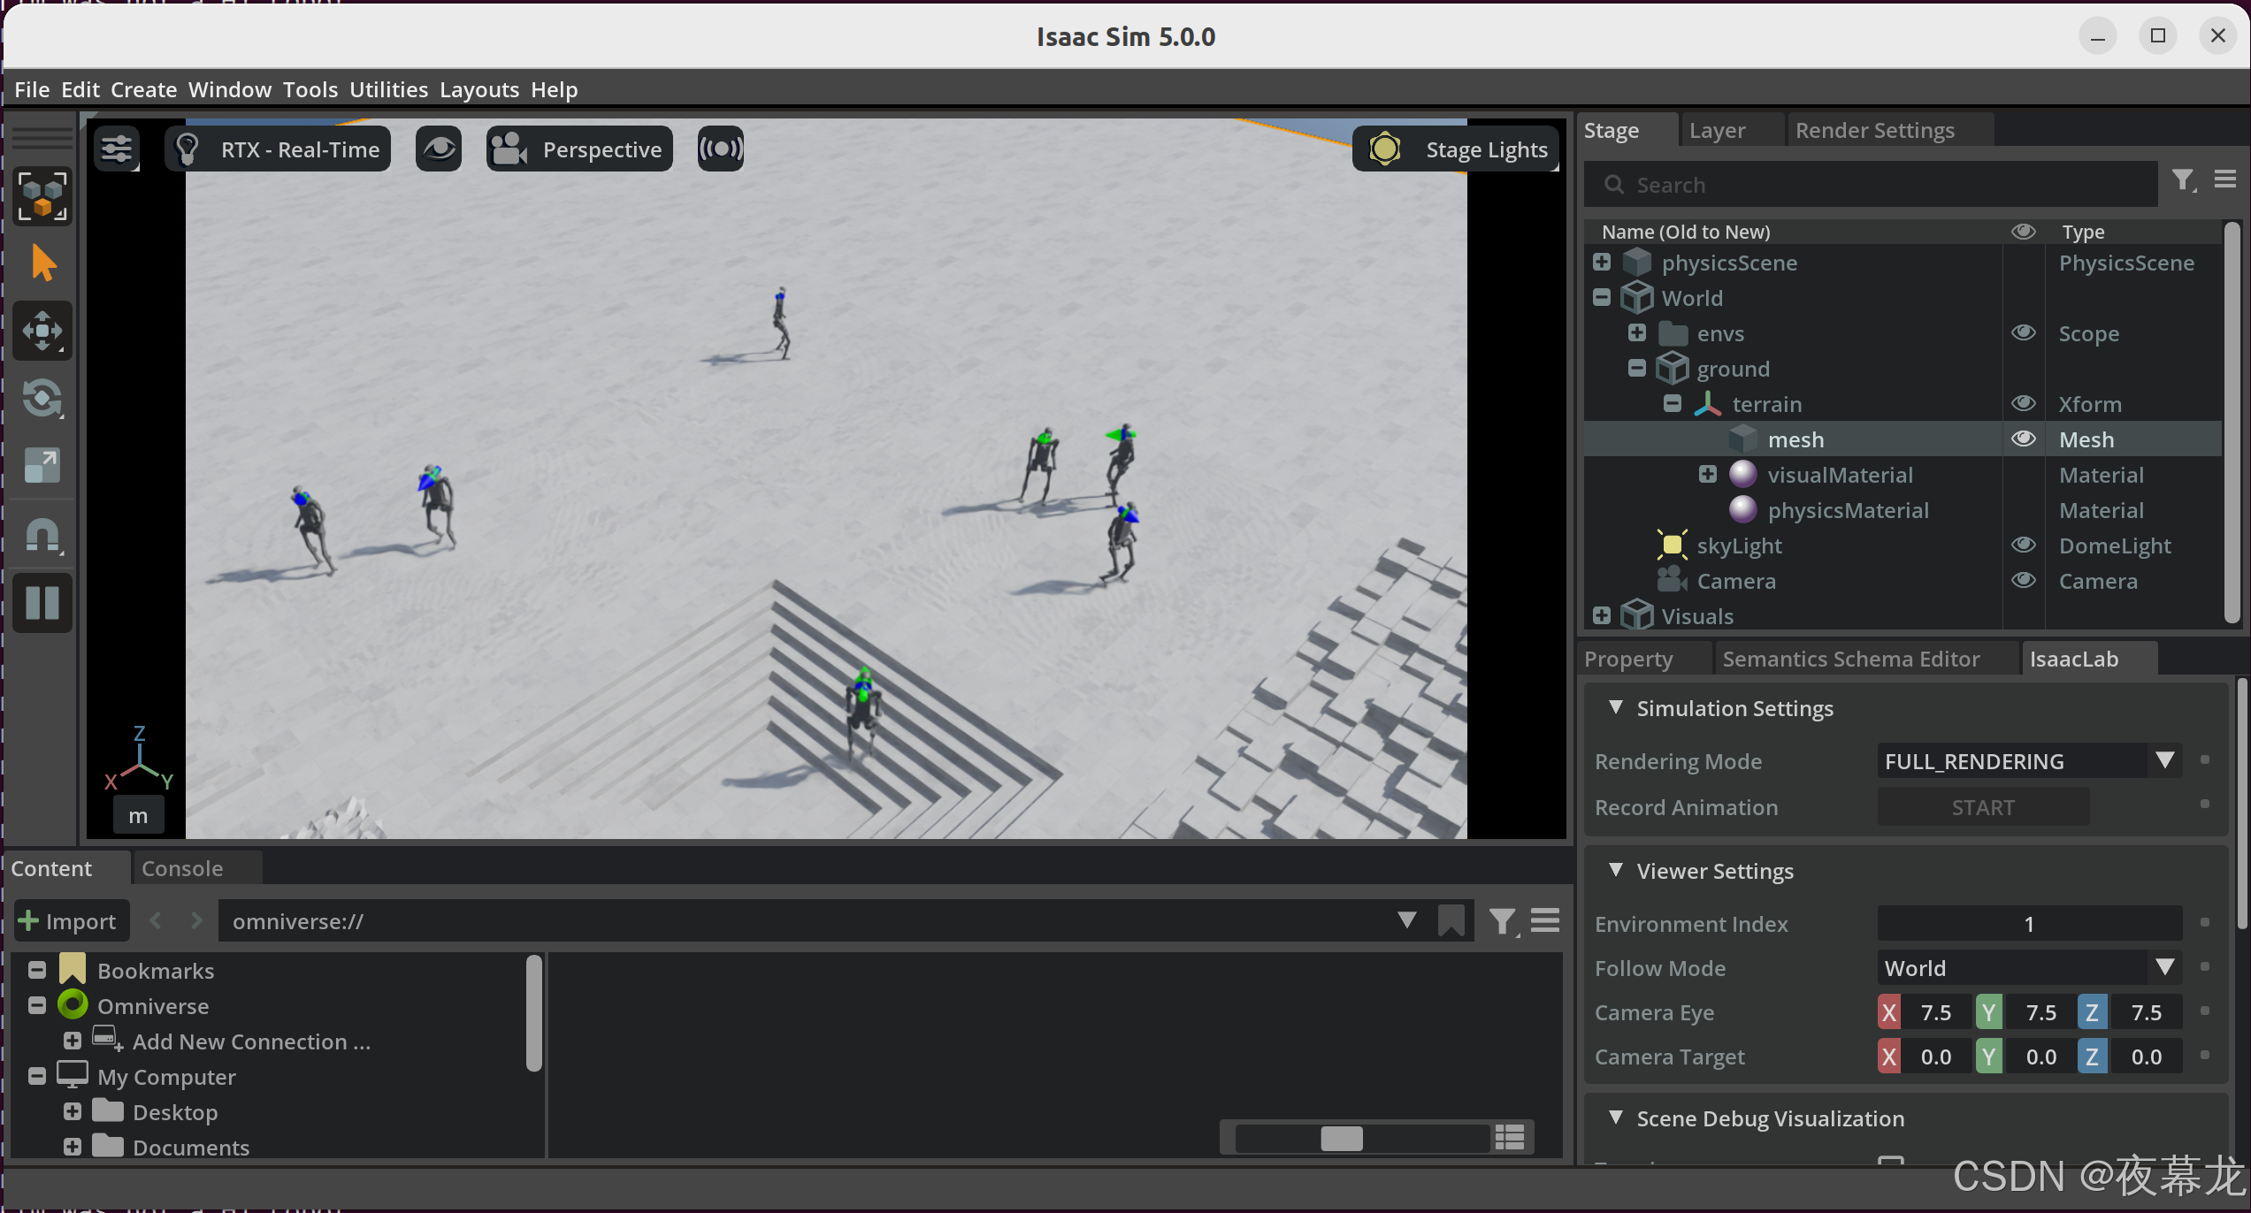
Task: Toggle the Snap magnet tool
Action: click(x=42, y=535)
